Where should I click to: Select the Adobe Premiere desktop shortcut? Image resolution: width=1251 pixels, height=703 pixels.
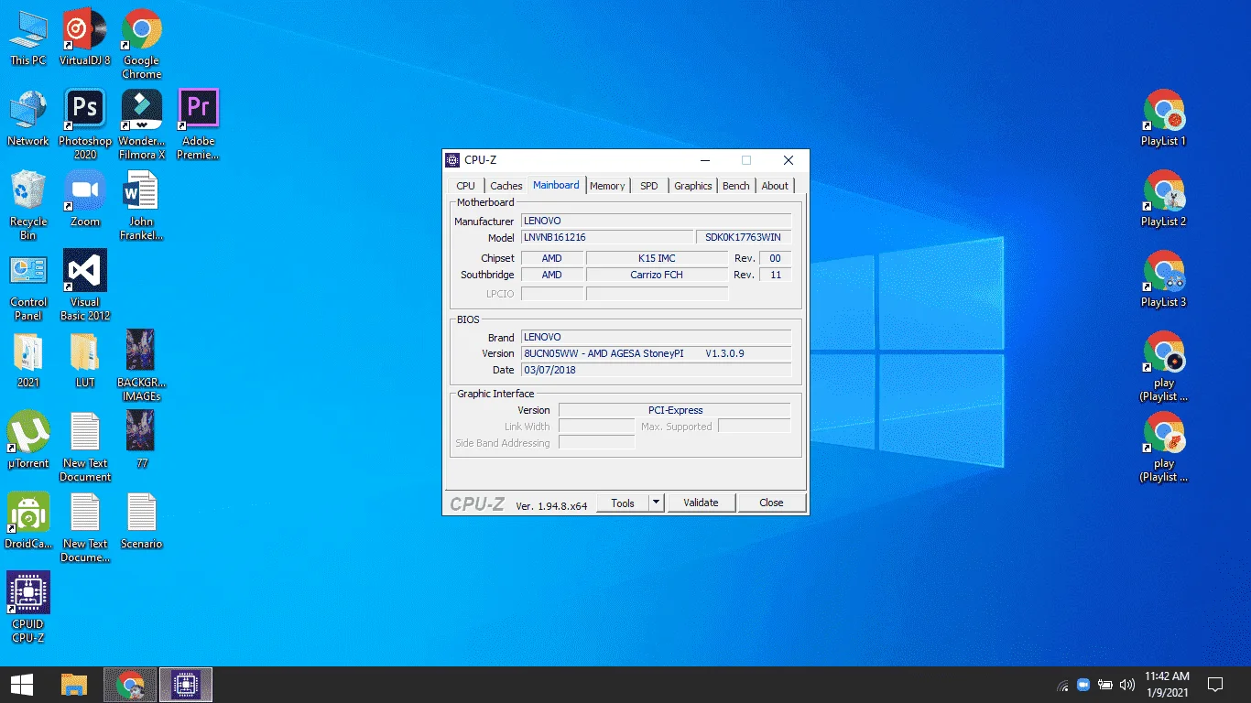pos(199,125)
